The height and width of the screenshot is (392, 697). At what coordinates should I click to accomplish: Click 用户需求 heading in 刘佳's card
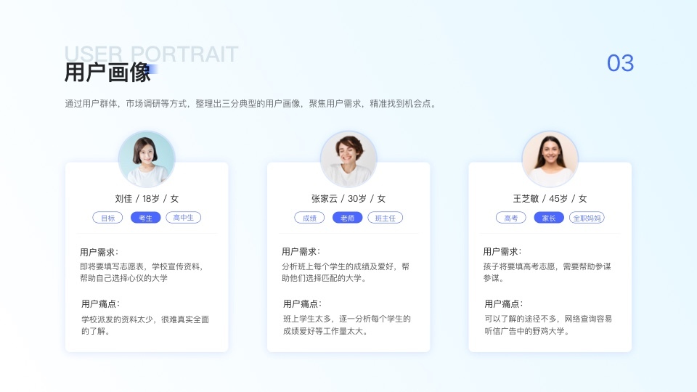(99, 252)
